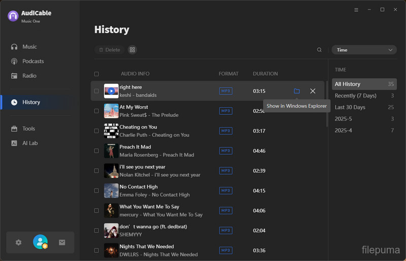Go to the Podcasts section

coord(33,61)
